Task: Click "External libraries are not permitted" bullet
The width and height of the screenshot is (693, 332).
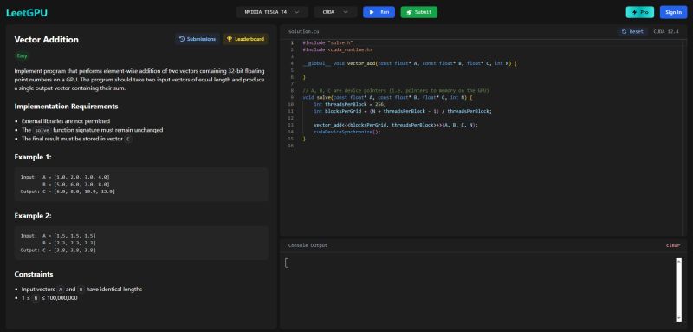Action: point(66,121)
